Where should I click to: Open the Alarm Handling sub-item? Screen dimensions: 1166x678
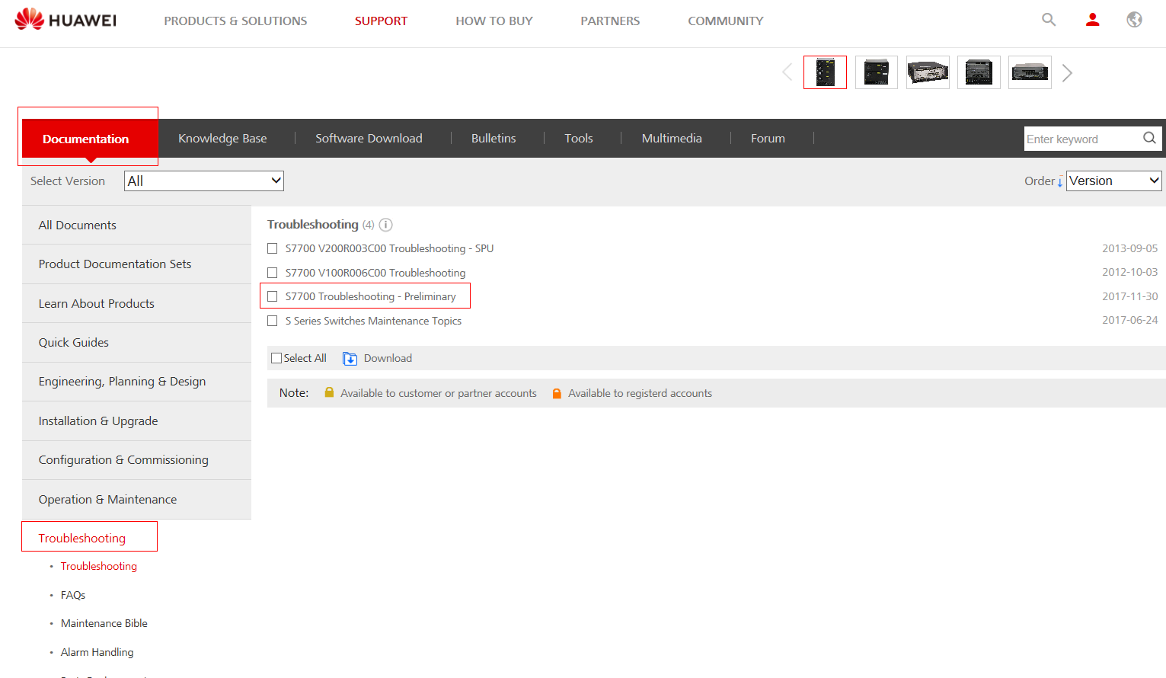coord(97,652)
